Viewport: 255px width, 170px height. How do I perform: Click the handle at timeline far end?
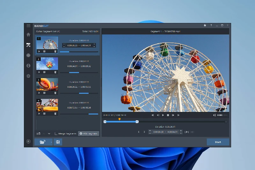coord(226,122)
